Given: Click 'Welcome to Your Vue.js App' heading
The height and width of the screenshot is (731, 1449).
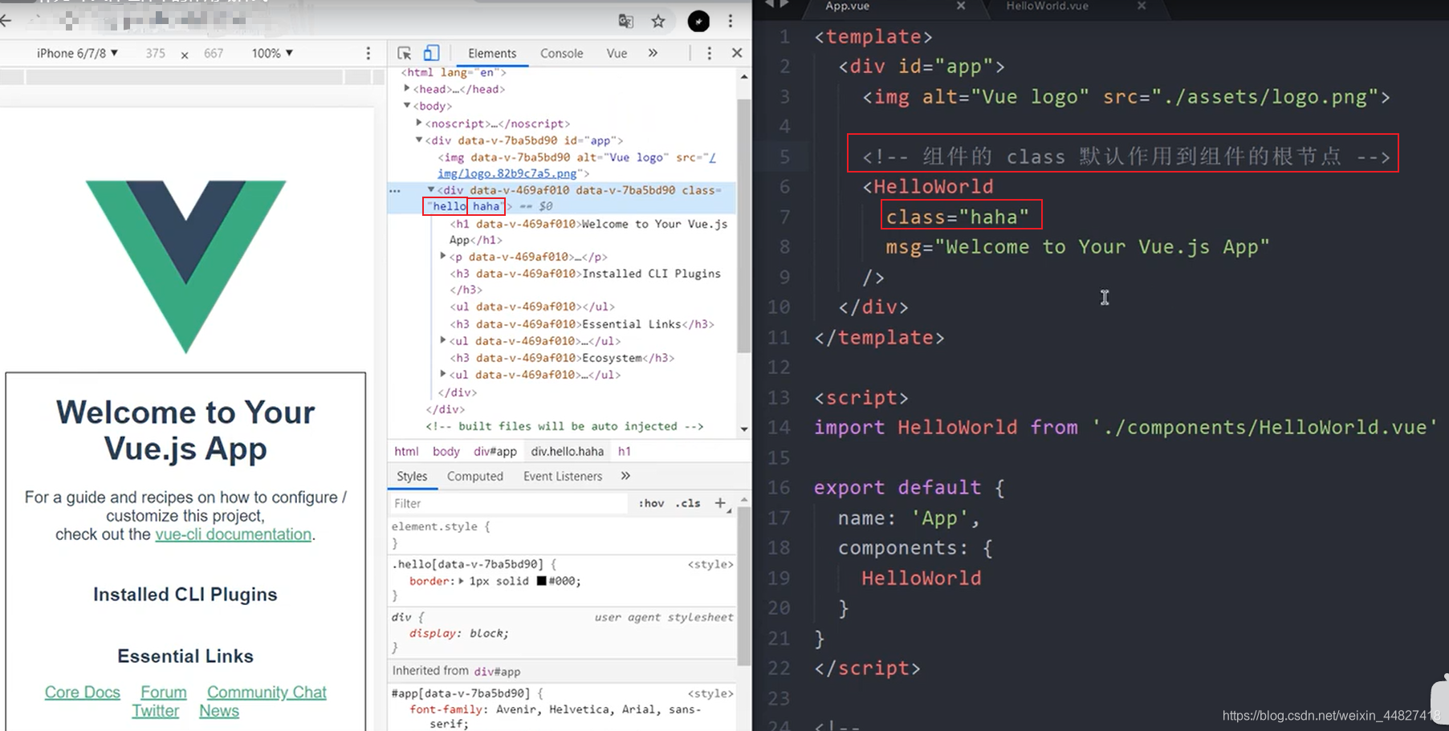Looking at the screenshot, I should (185, 430).
